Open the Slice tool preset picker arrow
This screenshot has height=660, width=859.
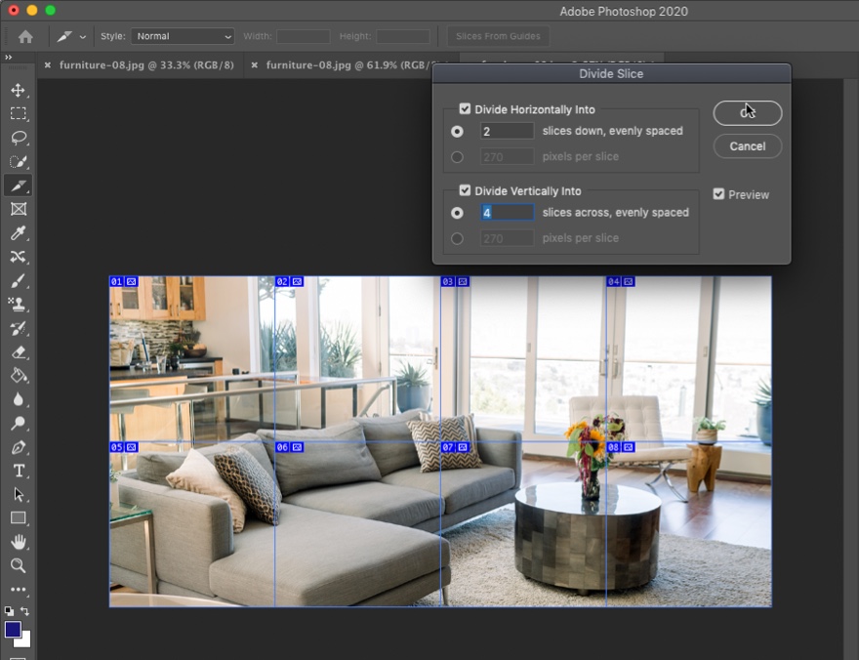83,37
